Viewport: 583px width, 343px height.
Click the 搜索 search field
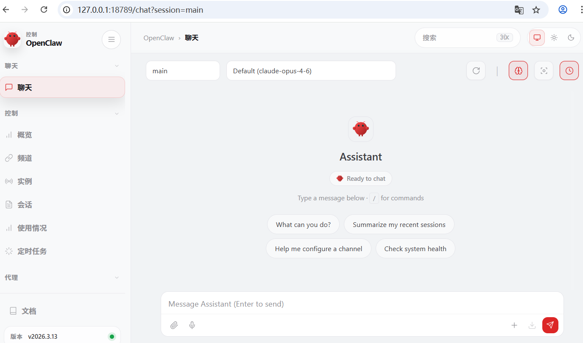pyautogui.click(x=467, y=38)
